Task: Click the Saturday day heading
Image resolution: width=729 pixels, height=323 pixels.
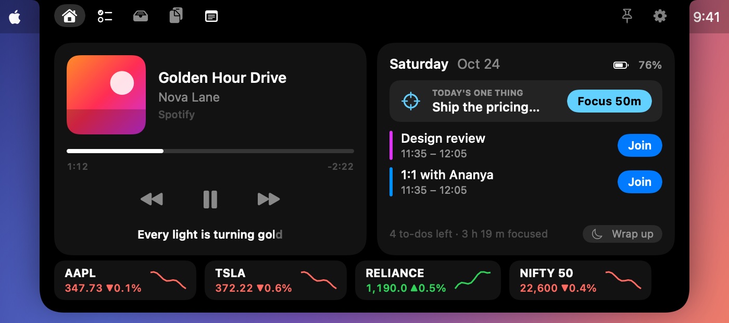Action: pos(419,64)
